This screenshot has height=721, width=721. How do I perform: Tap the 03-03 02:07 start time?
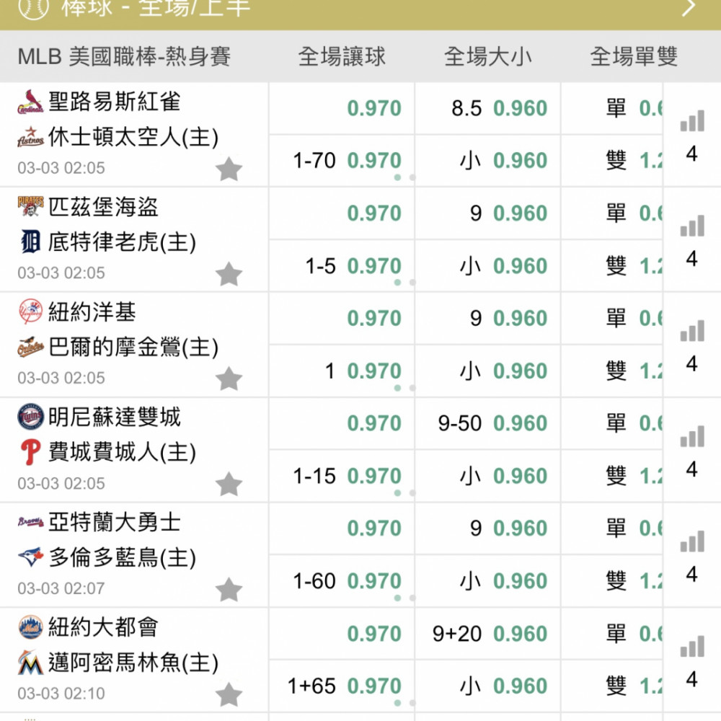click(61, 588)
